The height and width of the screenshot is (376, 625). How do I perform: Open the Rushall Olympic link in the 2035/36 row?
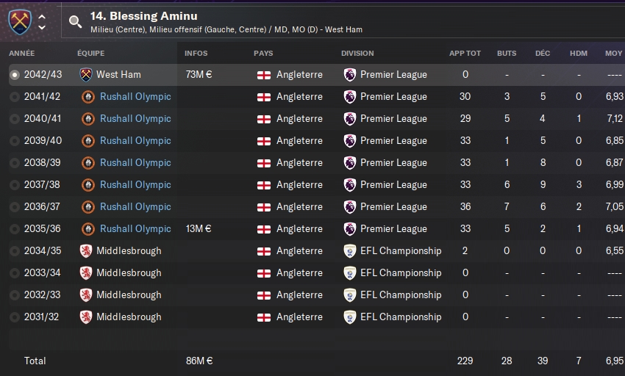[x=135, y=228]
